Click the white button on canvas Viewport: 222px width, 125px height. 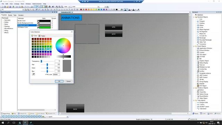point(114,27)
